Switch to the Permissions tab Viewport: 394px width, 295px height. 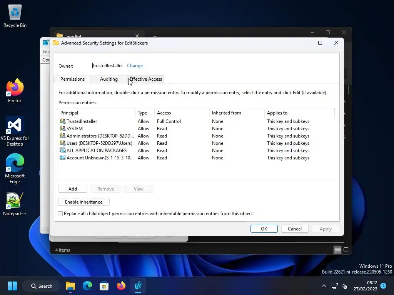(x=72, y=79)
